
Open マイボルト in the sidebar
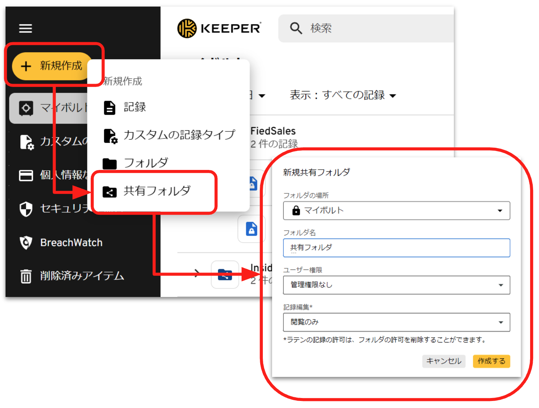click(48, 108)
